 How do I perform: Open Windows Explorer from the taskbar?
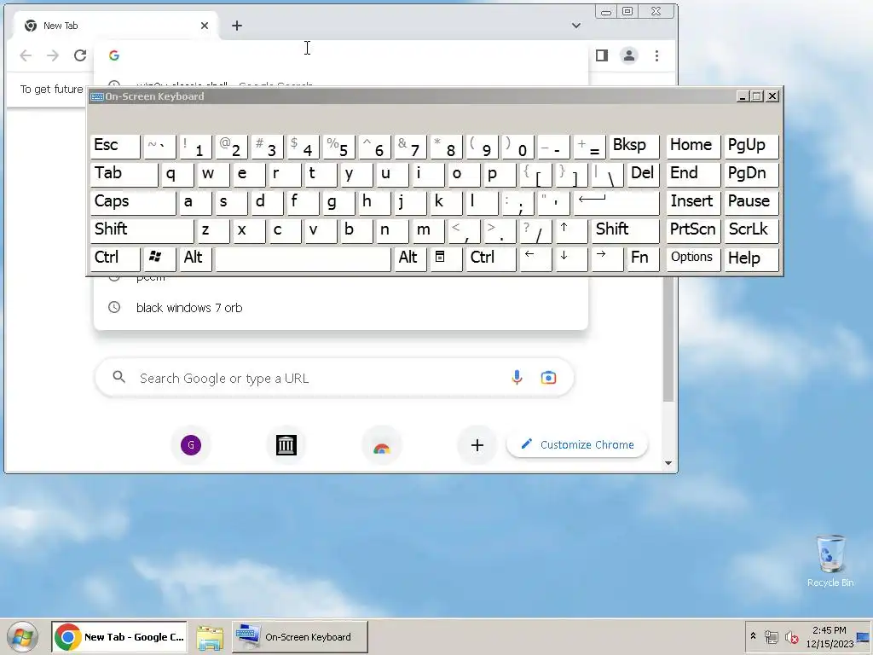(210, 637)
